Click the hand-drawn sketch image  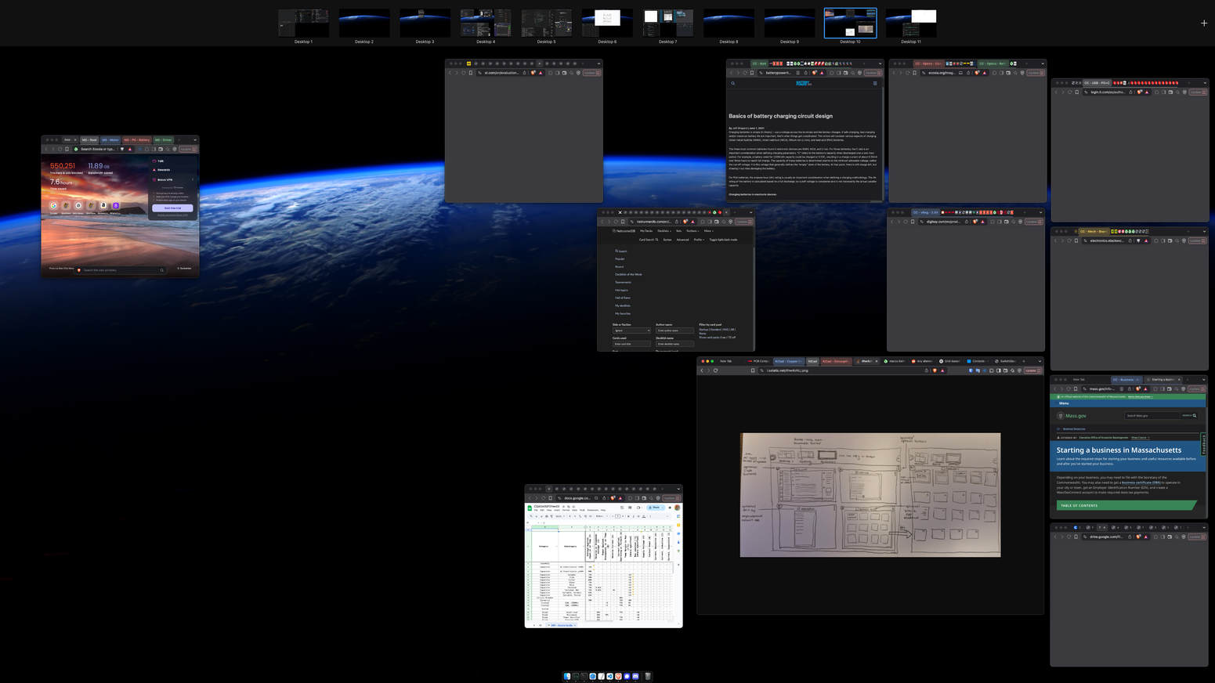870,495
